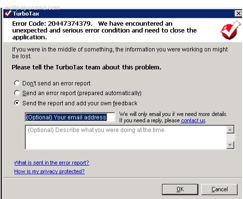Open the "contact us" link

pyautogui.click(x=193, y=120)
